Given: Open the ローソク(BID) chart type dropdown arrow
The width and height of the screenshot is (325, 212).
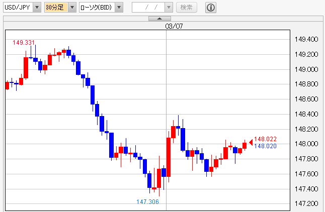Looking at the screenshot, I should [119, 8].
